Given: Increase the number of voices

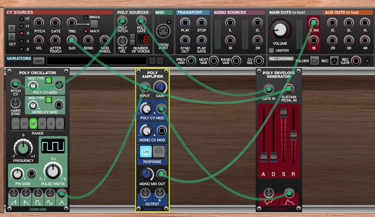Looking at the screenshot, I should click(133, 36).
